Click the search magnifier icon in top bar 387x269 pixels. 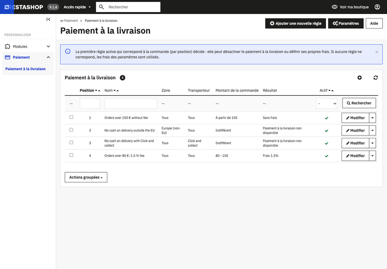point(101,7)
